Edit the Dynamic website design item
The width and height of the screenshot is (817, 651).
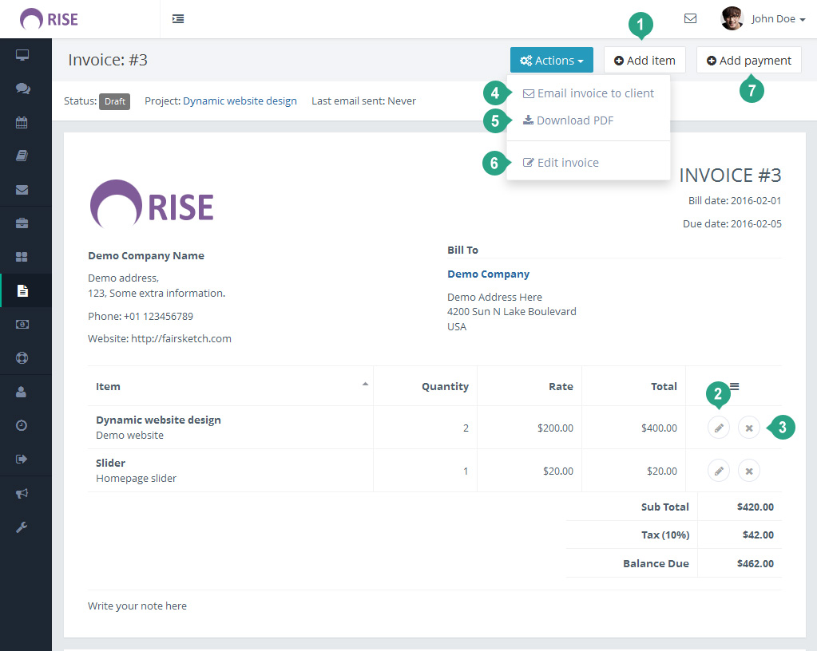(x=719, y=428)
